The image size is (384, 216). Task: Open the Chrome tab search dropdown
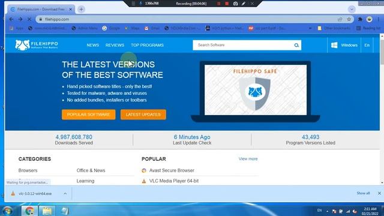(352, 10)
